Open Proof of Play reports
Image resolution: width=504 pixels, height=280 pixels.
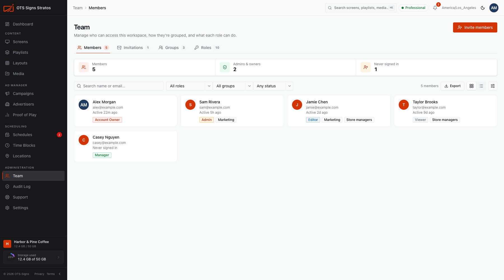click(34, 115)
